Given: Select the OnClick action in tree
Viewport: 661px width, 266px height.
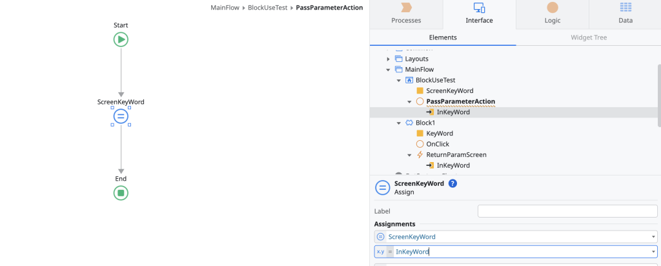Looking at the screenshot, I should (437, 144).
